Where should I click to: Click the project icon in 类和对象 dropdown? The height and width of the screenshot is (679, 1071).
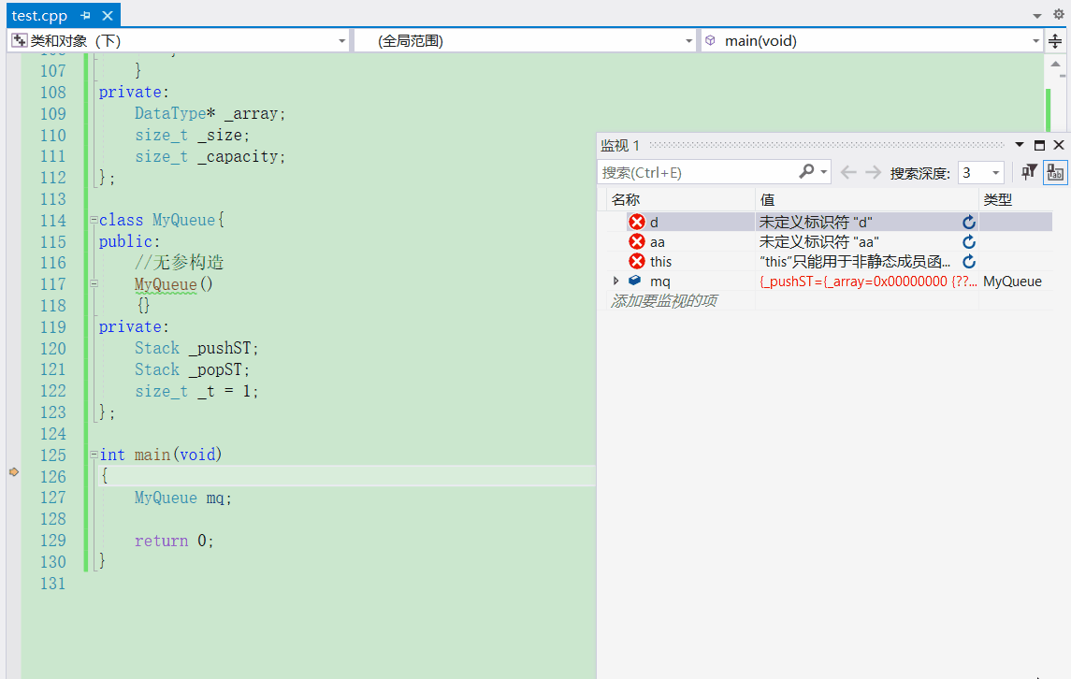tap(20, 41)
